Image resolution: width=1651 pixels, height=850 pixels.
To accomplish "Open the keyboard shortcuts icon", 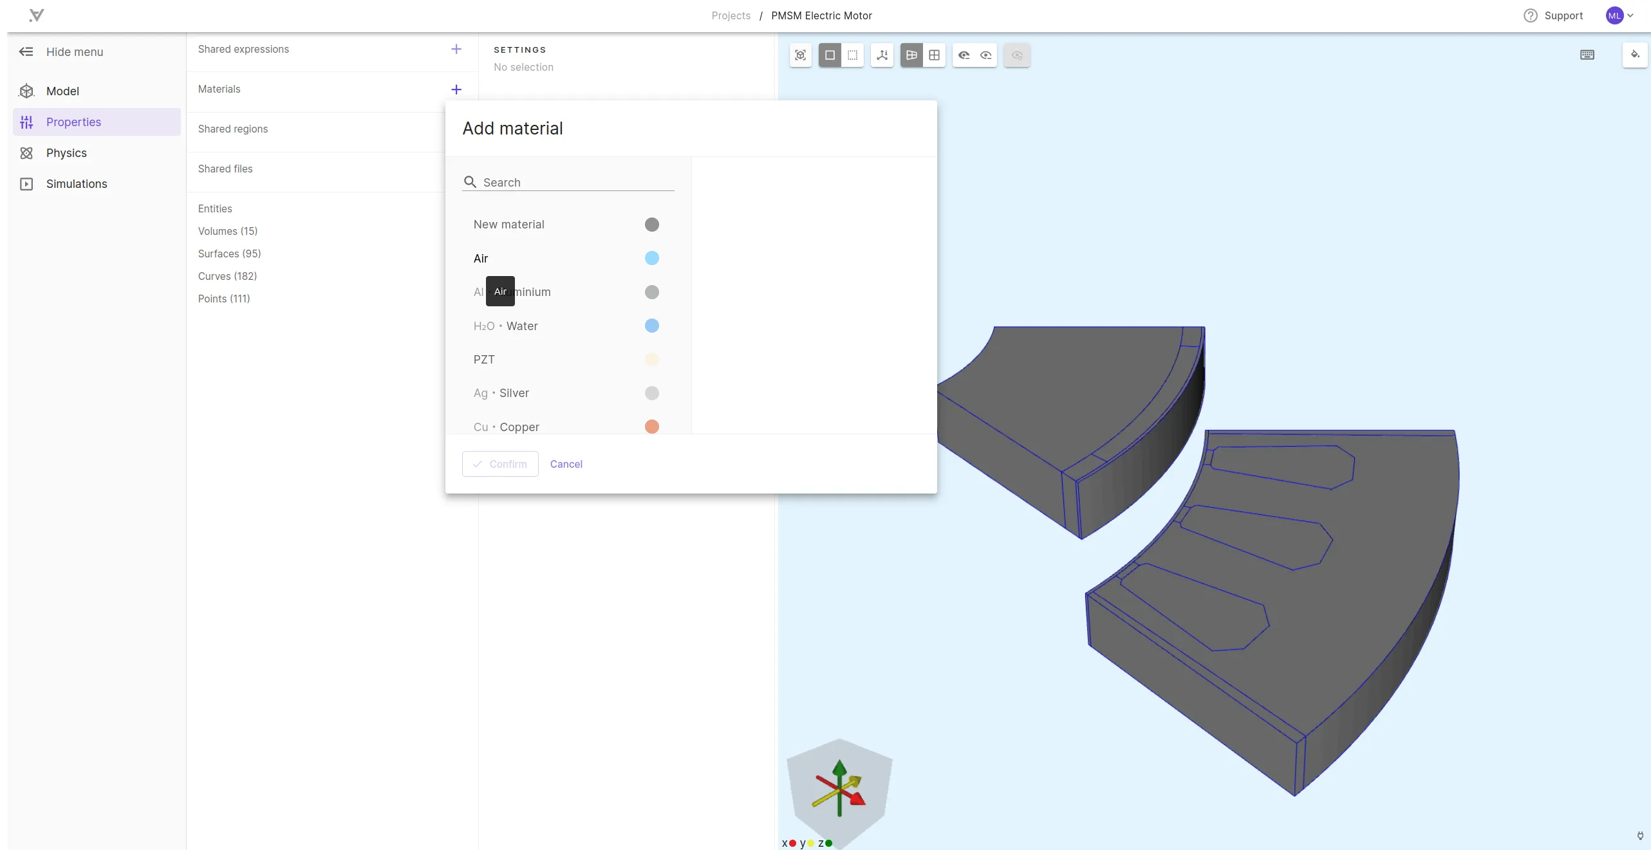I will coord(1587,55).
